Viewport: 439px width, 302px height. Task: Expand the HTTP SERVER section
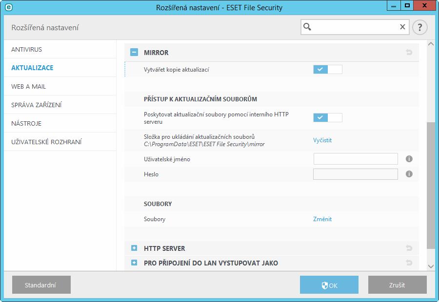(x=134, y=248)
